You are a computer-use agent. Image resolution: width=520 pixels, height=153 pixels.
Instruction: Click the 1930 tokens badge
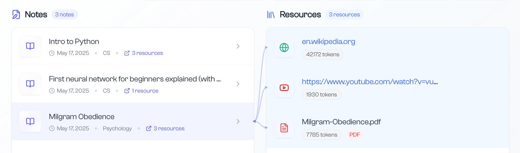pos(321,95)
